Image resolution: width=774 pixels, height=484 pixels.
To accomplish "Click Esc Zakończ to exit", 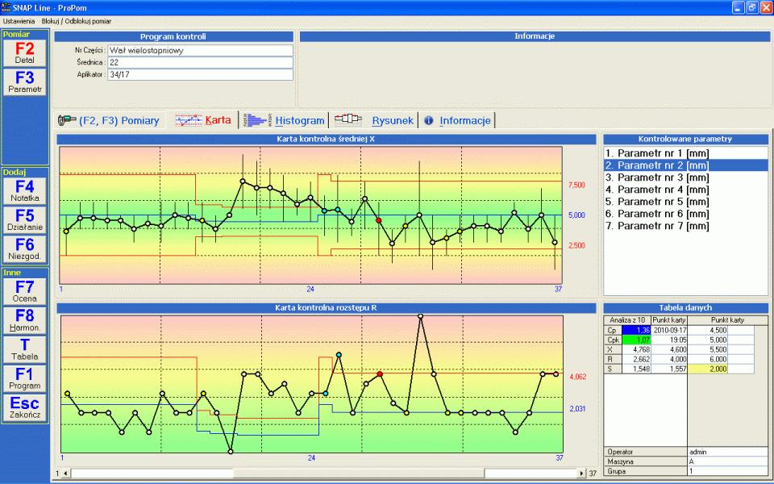I will point(25,408).
